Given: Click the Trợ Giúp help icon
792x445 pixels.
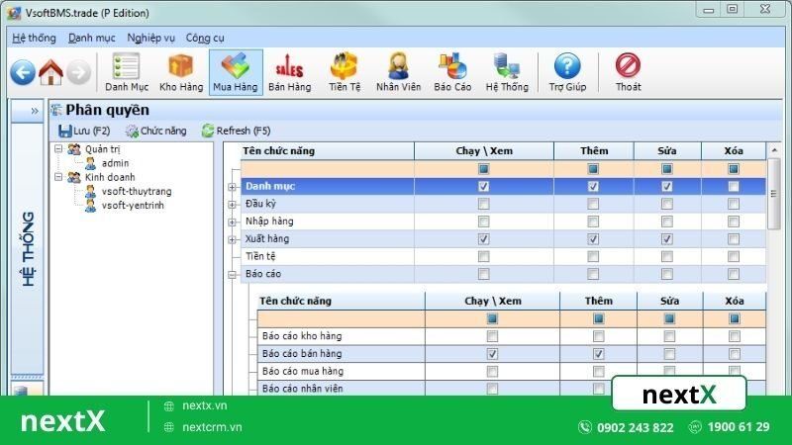Looking at the screenshot, I should click(567, 72).
